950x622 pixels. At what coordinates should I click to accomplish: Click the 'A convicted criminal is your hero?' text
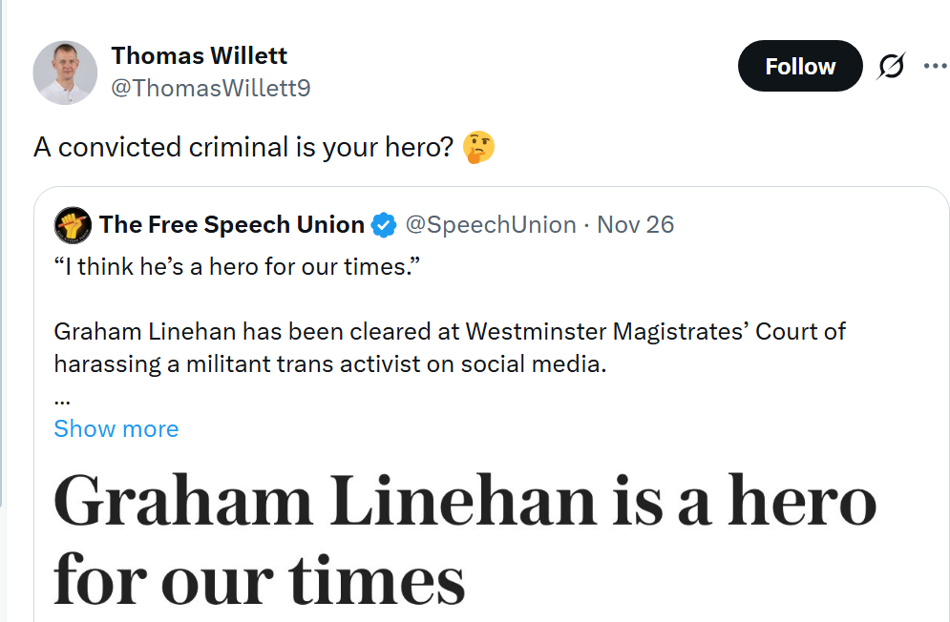(243, 148)
